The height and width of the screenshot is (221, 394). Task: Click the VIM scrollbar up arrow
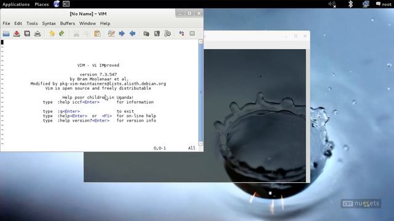201,42
